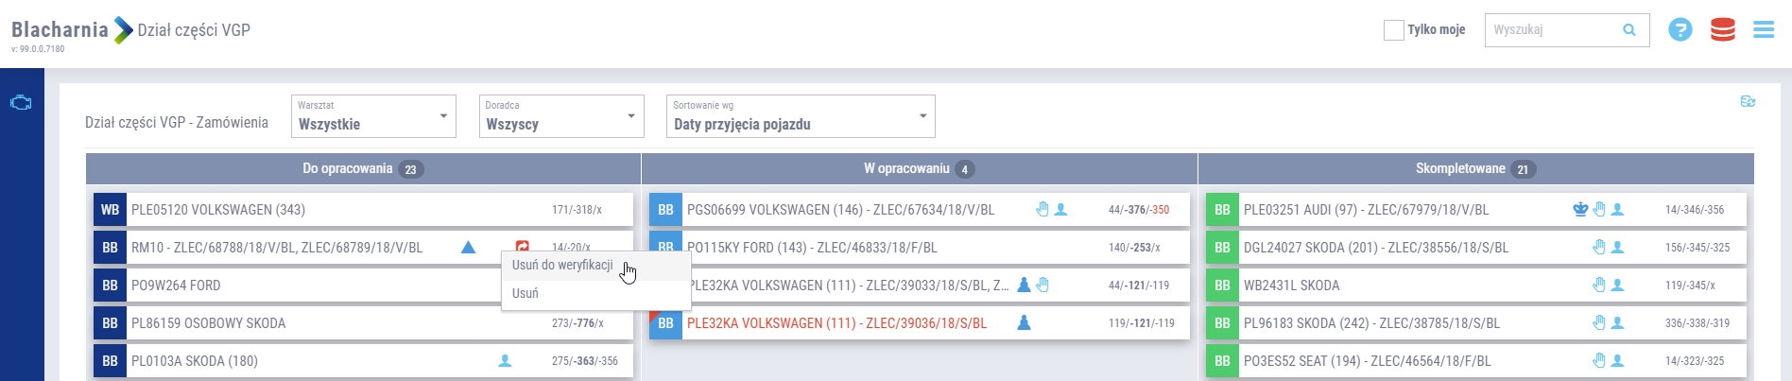This screenshot has height=381, width=1792.
Task: Click the crown icon on PLE03251 AUDI row
Action: click(x=1580, y=210)
